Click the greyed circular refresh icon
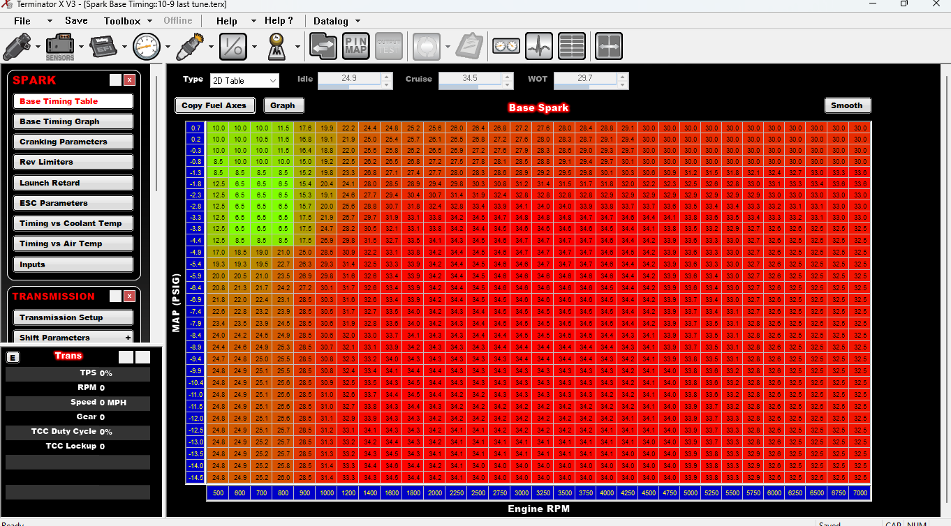The image size is (951, 526). 427,47
